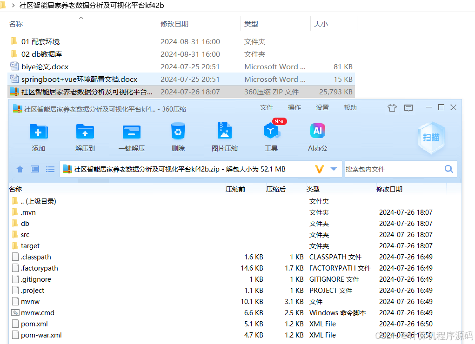Click the pom.xml file icon

click(x=15, y=324)
